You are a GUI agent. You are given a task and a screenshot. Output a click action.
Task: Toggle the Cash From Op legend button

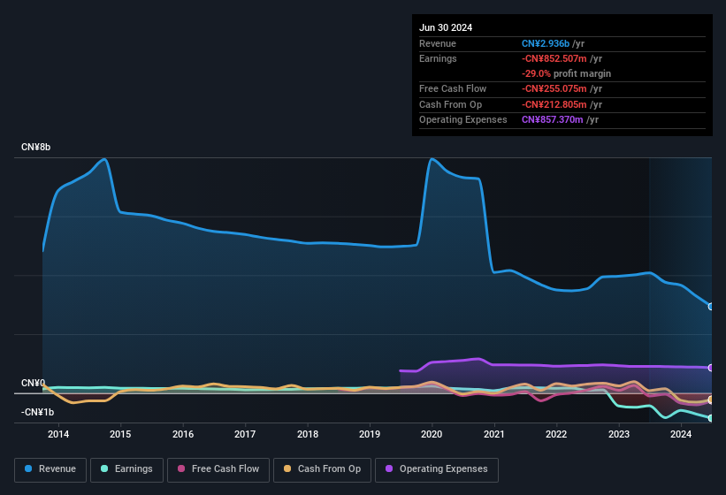(322, 469)
